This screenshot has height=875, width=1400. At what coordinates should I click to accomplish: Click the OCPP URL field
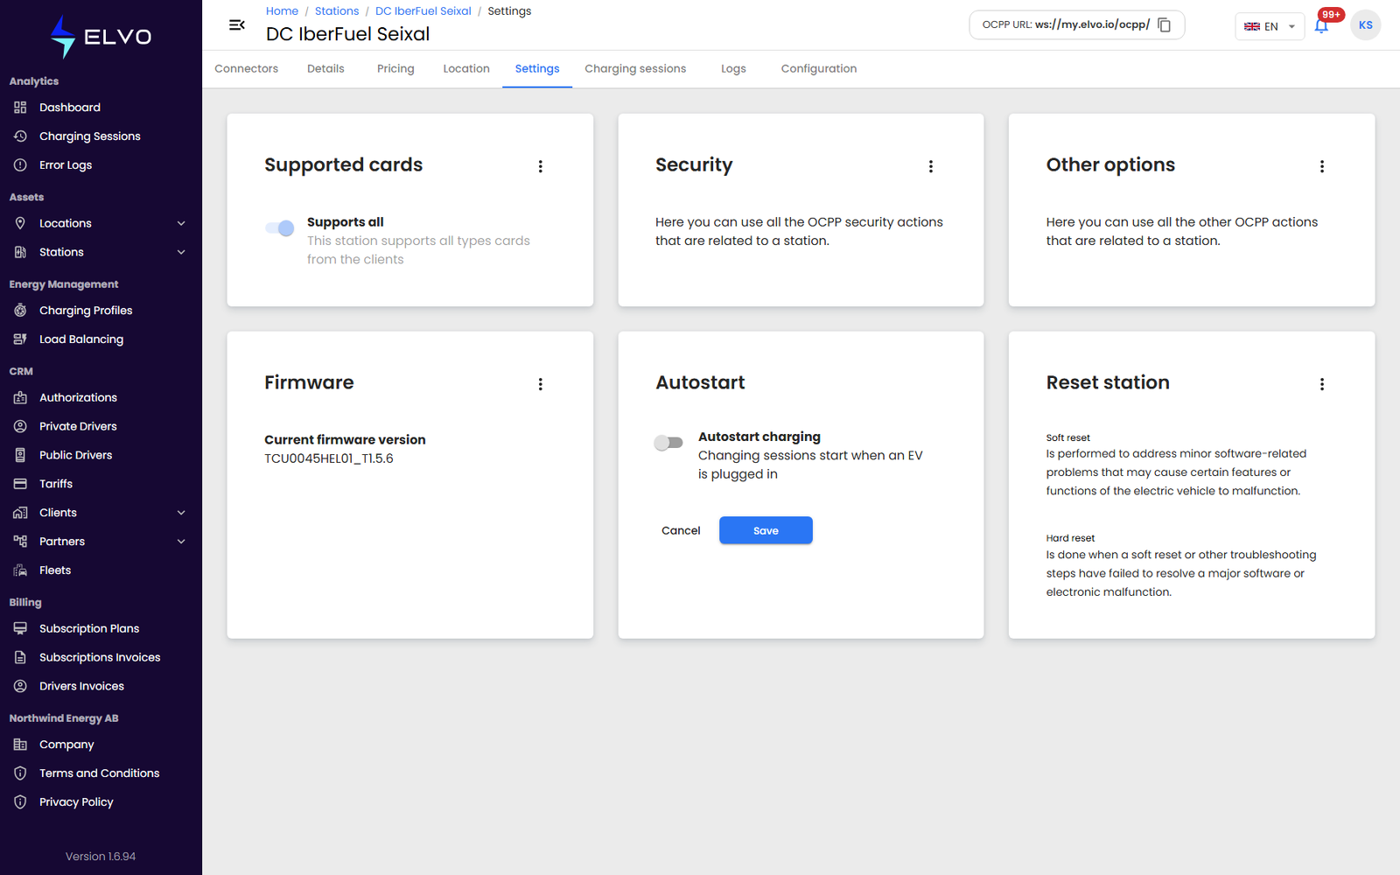coord(1077,25)
